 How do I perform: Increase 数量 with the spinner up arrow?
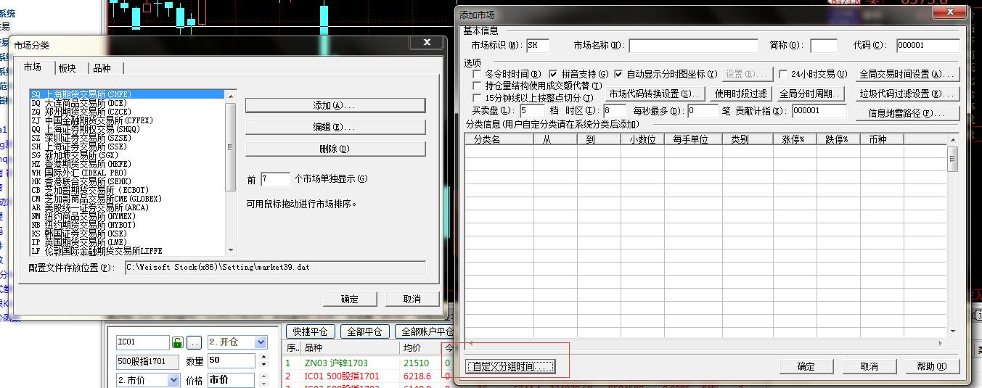(262, 358)
